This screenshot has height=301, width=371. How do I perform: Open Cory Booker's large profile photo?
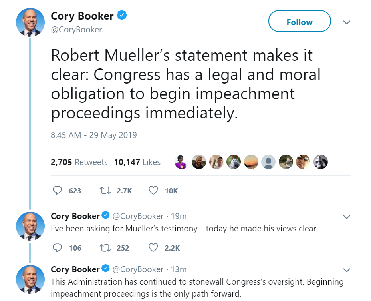(30, 22)
